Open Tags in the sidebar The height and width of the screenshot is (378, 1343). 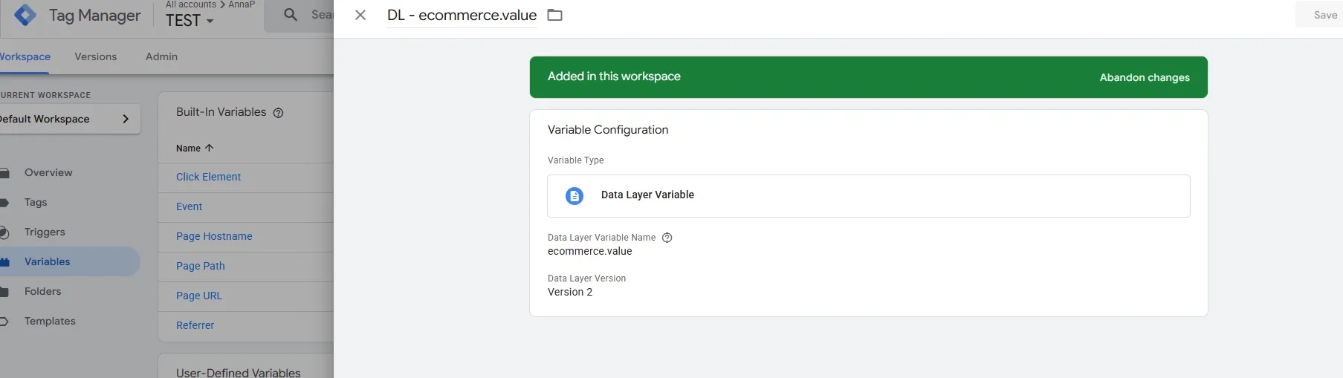[36, 202]
